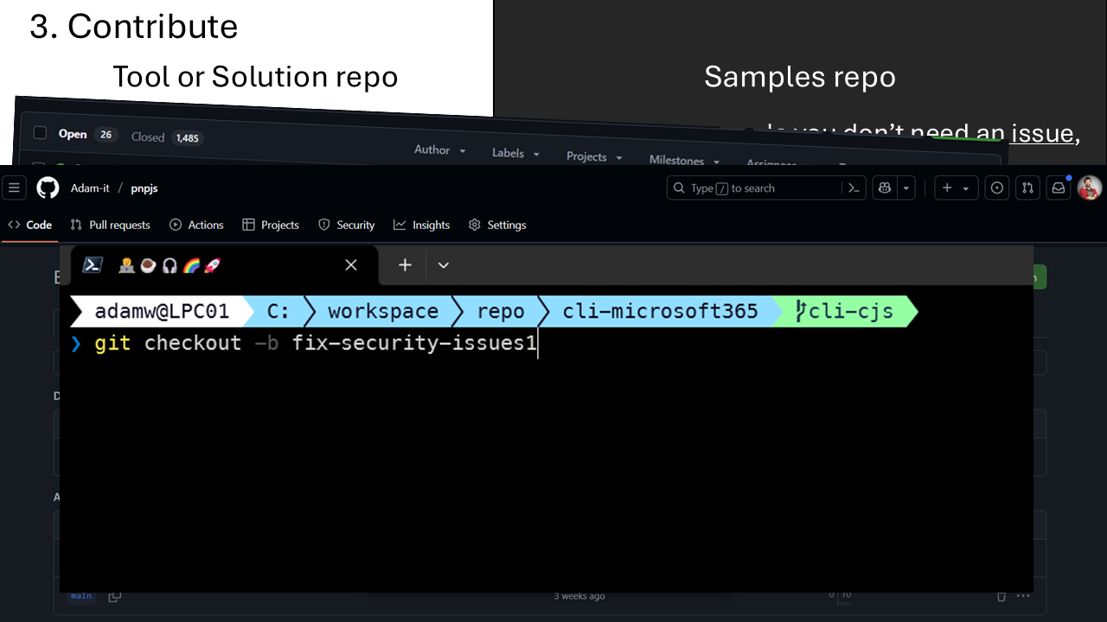Close the terminal tab with X

click(351, 265)
